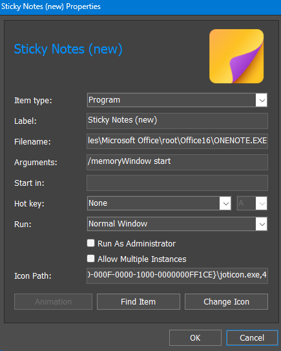Click the Sticky Notes Properties title bar
The width and height of the screenshot is (281, 351).
coord(141,6)
